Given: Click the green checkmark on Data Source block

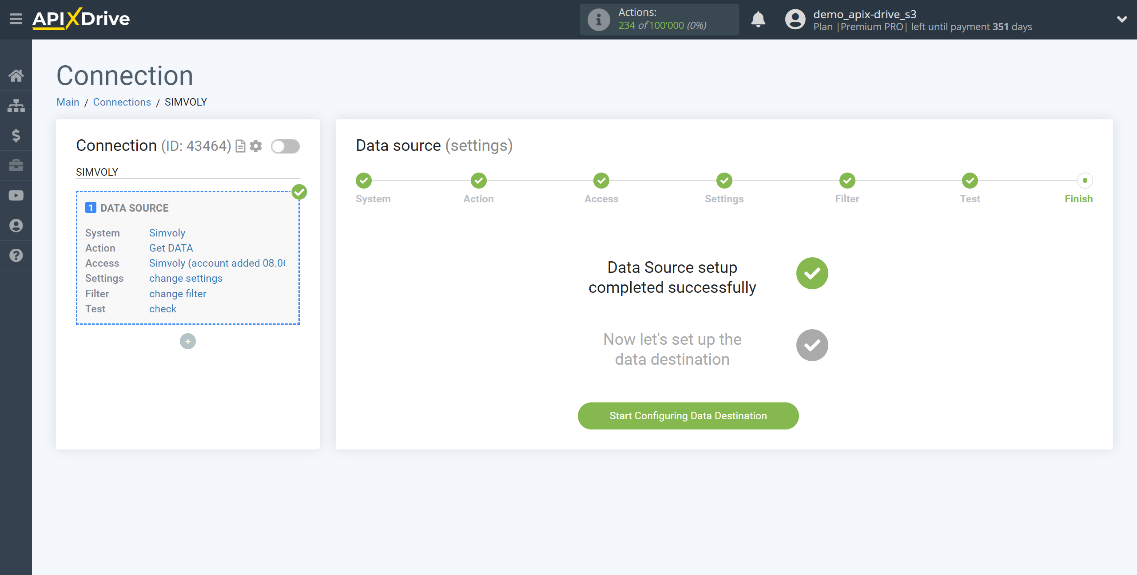Looking at the screenshot, I should (x=299, y=191).
